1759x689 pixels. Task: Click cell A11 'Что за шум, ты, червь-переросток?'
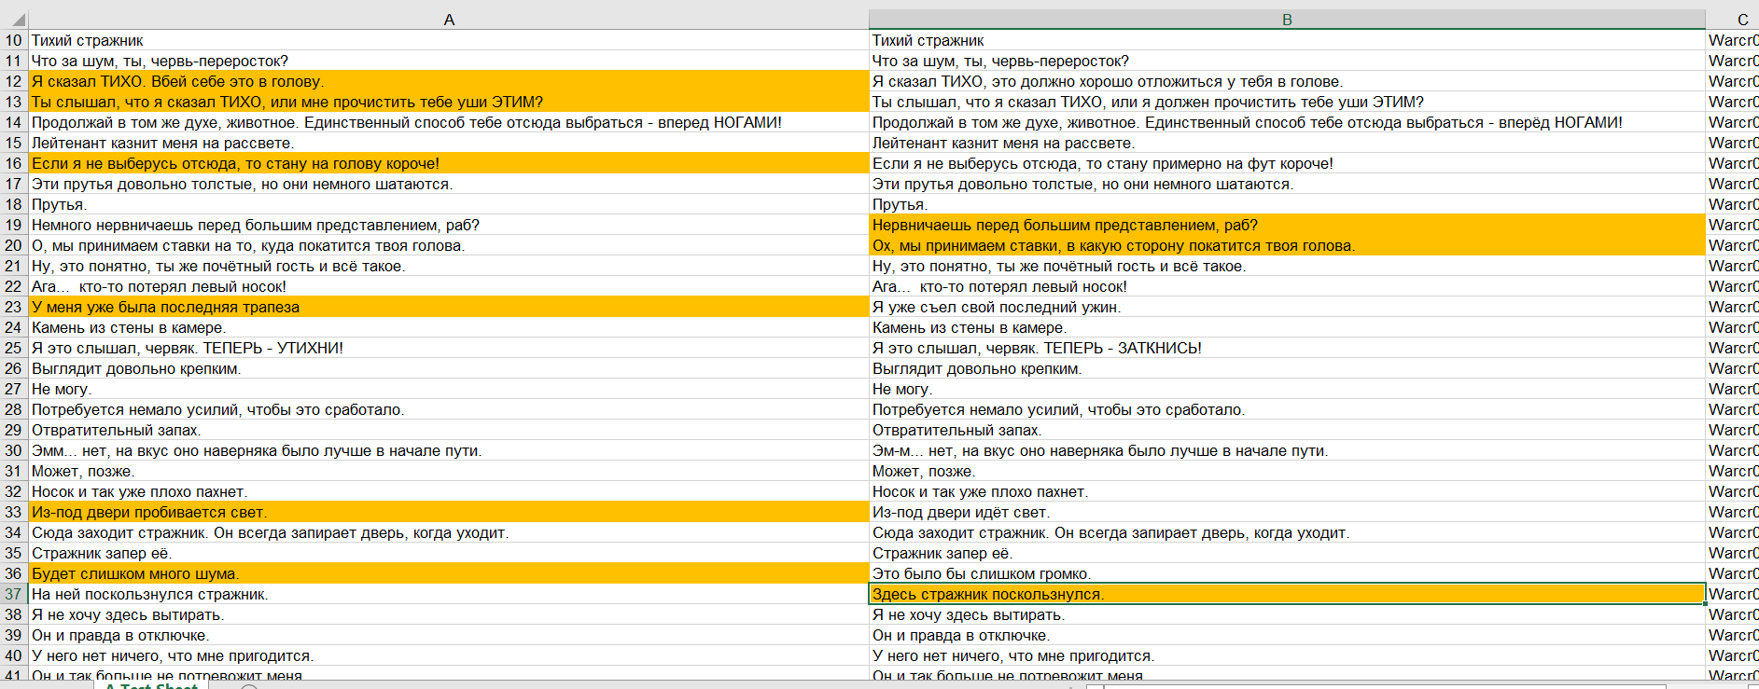(x=449, y=61)
